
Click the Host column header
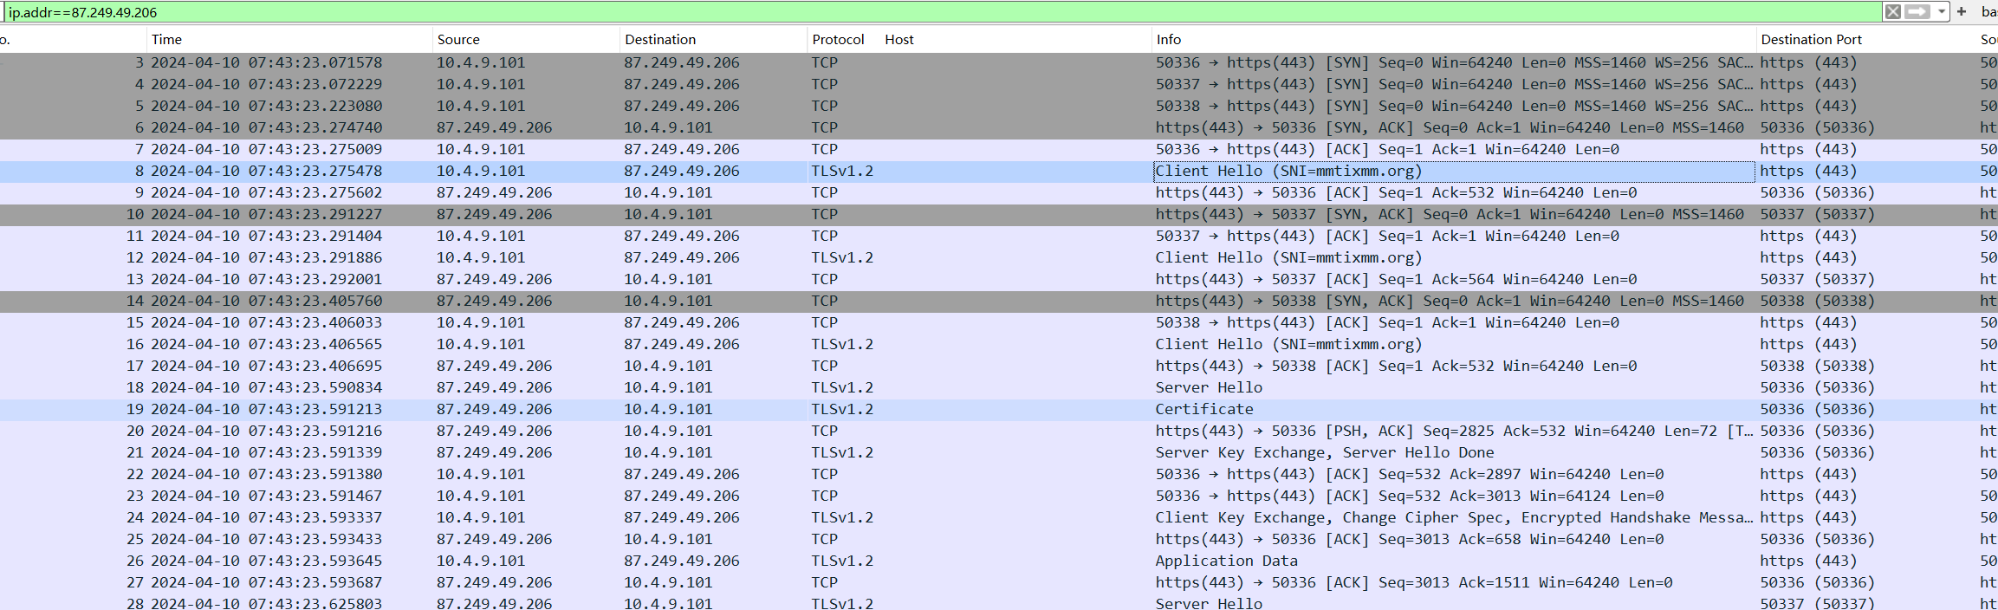click(899, 39)
